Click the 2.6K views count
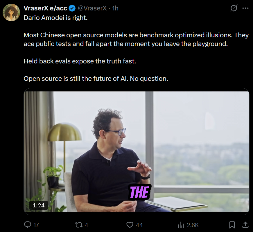The width and height of the screenshot is (253, 232). (x=193, y=225)
